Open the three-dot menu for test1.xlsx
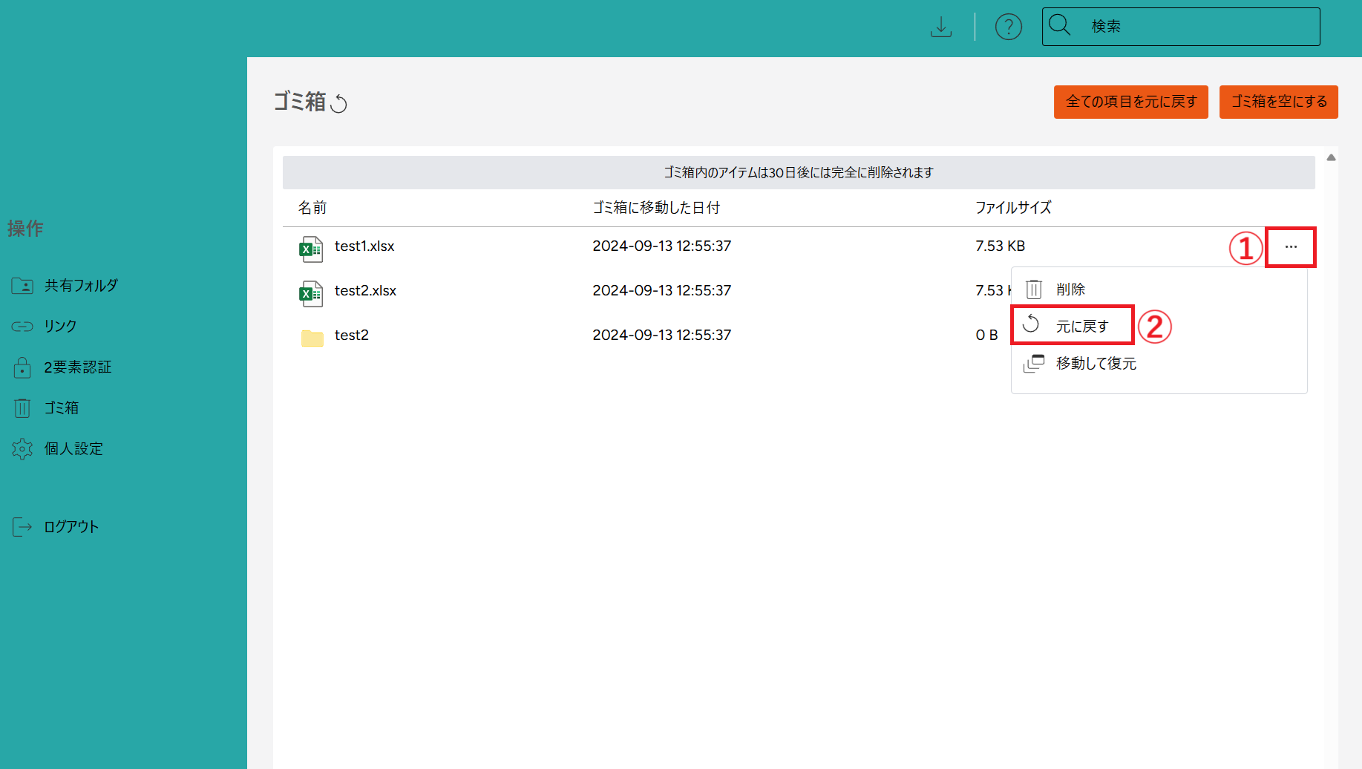Image resolution: width=1362 pixels, height=769 pixels. (1291, 246)
